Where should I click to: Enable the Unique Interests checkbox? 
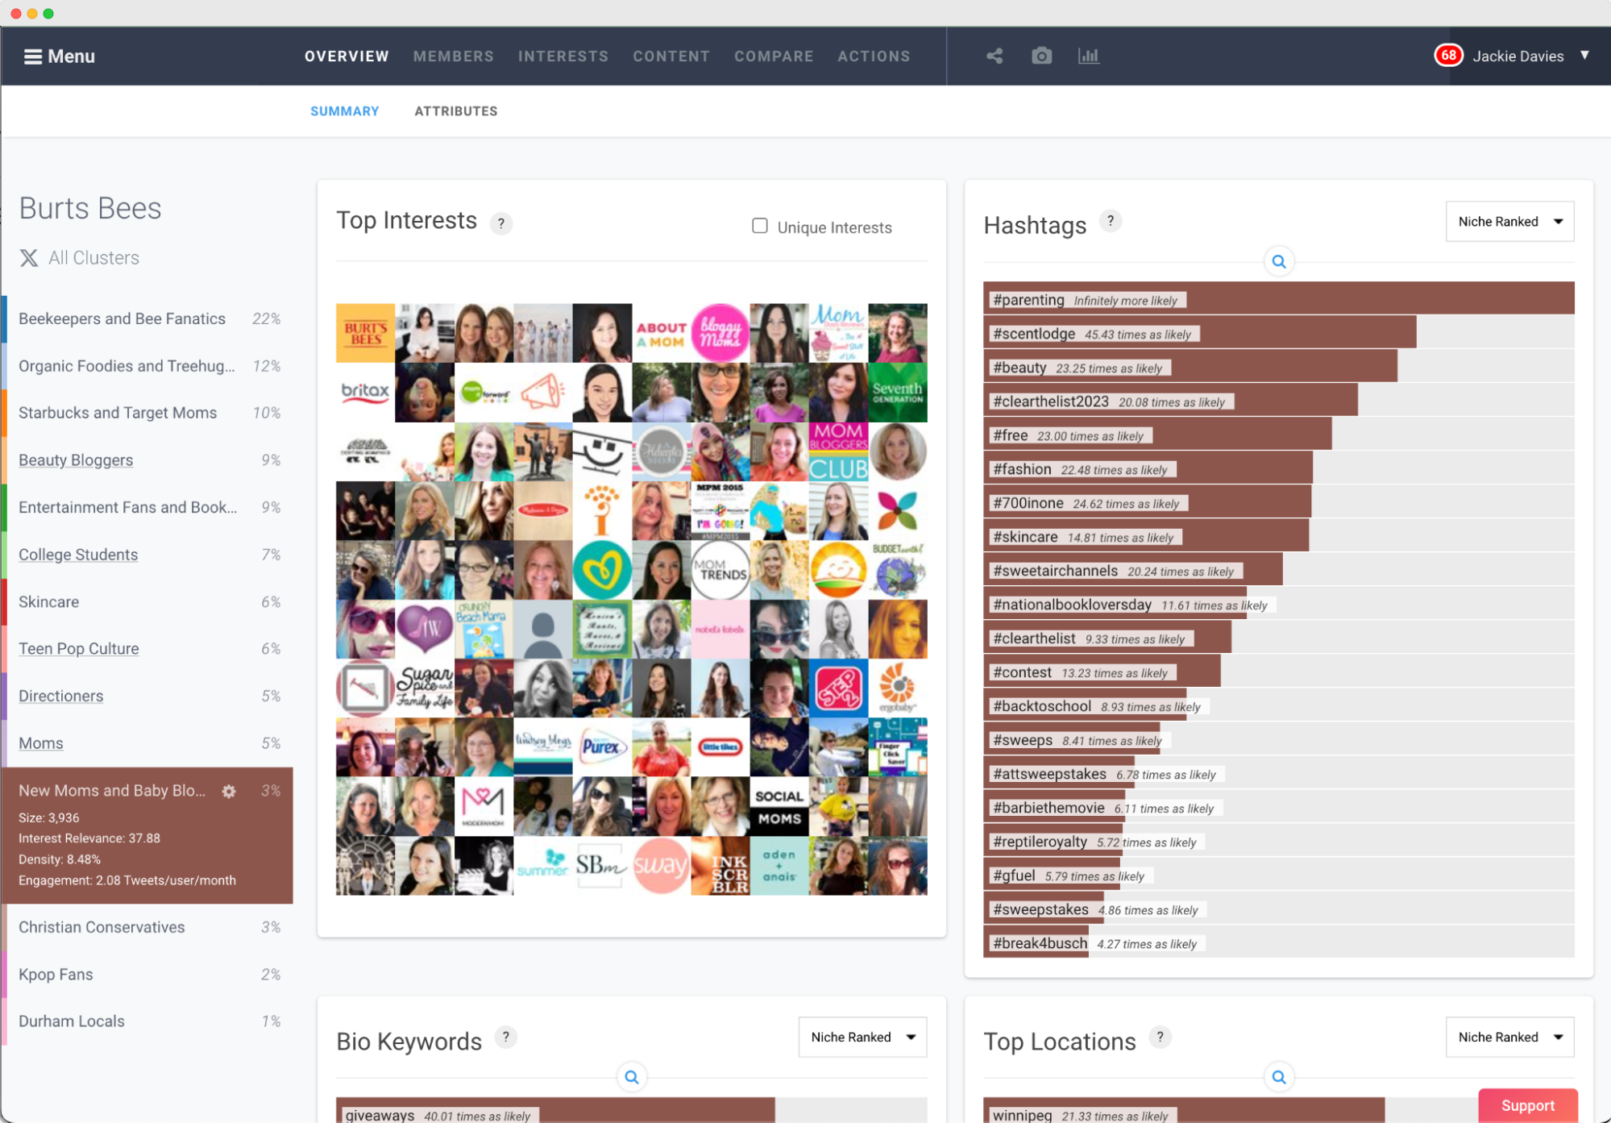[760, 226]
